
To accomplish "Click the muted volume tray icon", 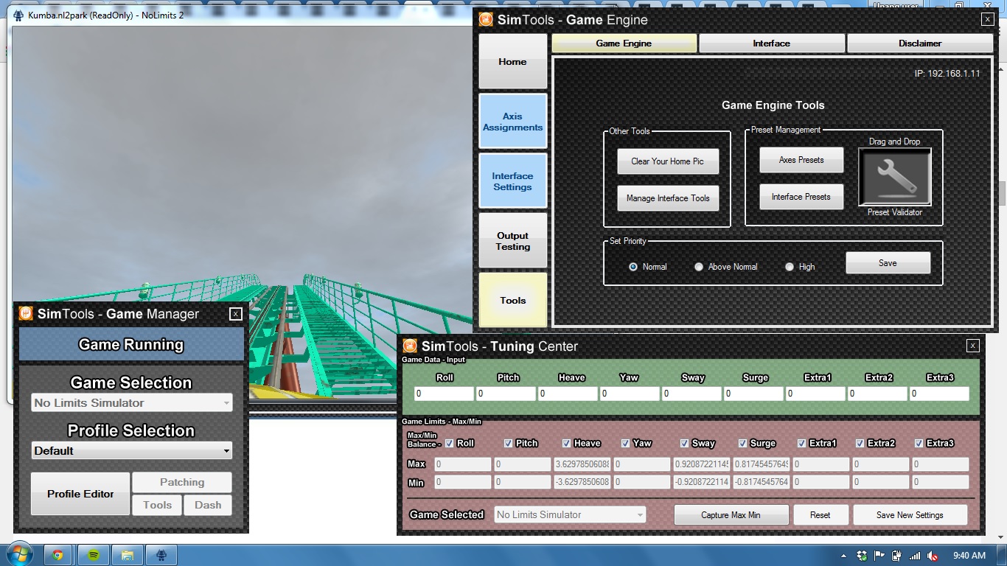I will click(x=933, y=556).
